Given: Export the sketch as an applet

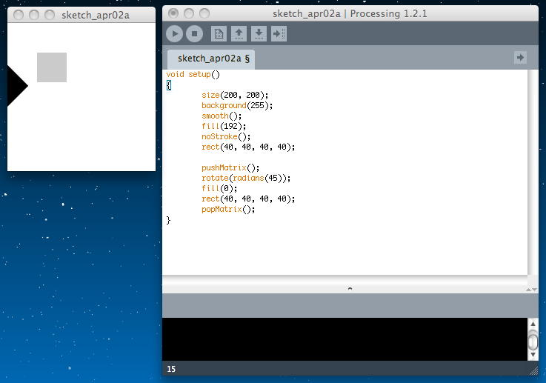Looking at the screenshot, I should (279, 33).
